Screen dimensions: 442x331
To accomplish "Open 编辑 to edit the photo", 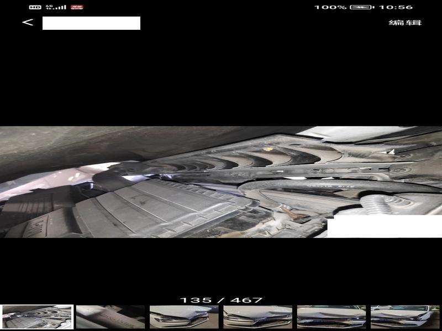I will click(405, 23).
